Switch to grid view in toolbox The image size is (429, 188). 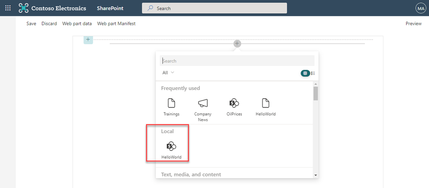coord(305,73)
